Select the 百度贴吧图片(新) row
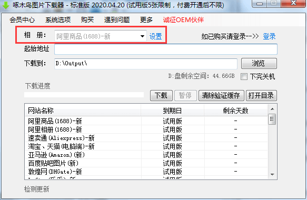Screen dimensions: 307x200 (x=146, y=163)
